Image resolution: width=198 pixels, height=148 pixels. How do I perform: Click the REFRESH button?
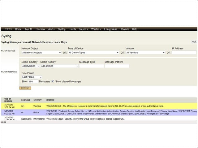click(x=25, y=88)
